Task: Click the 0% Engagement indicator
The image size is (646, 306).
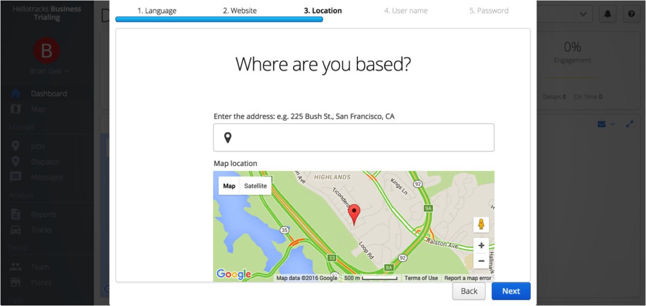Action: click(x=572, y=53)
